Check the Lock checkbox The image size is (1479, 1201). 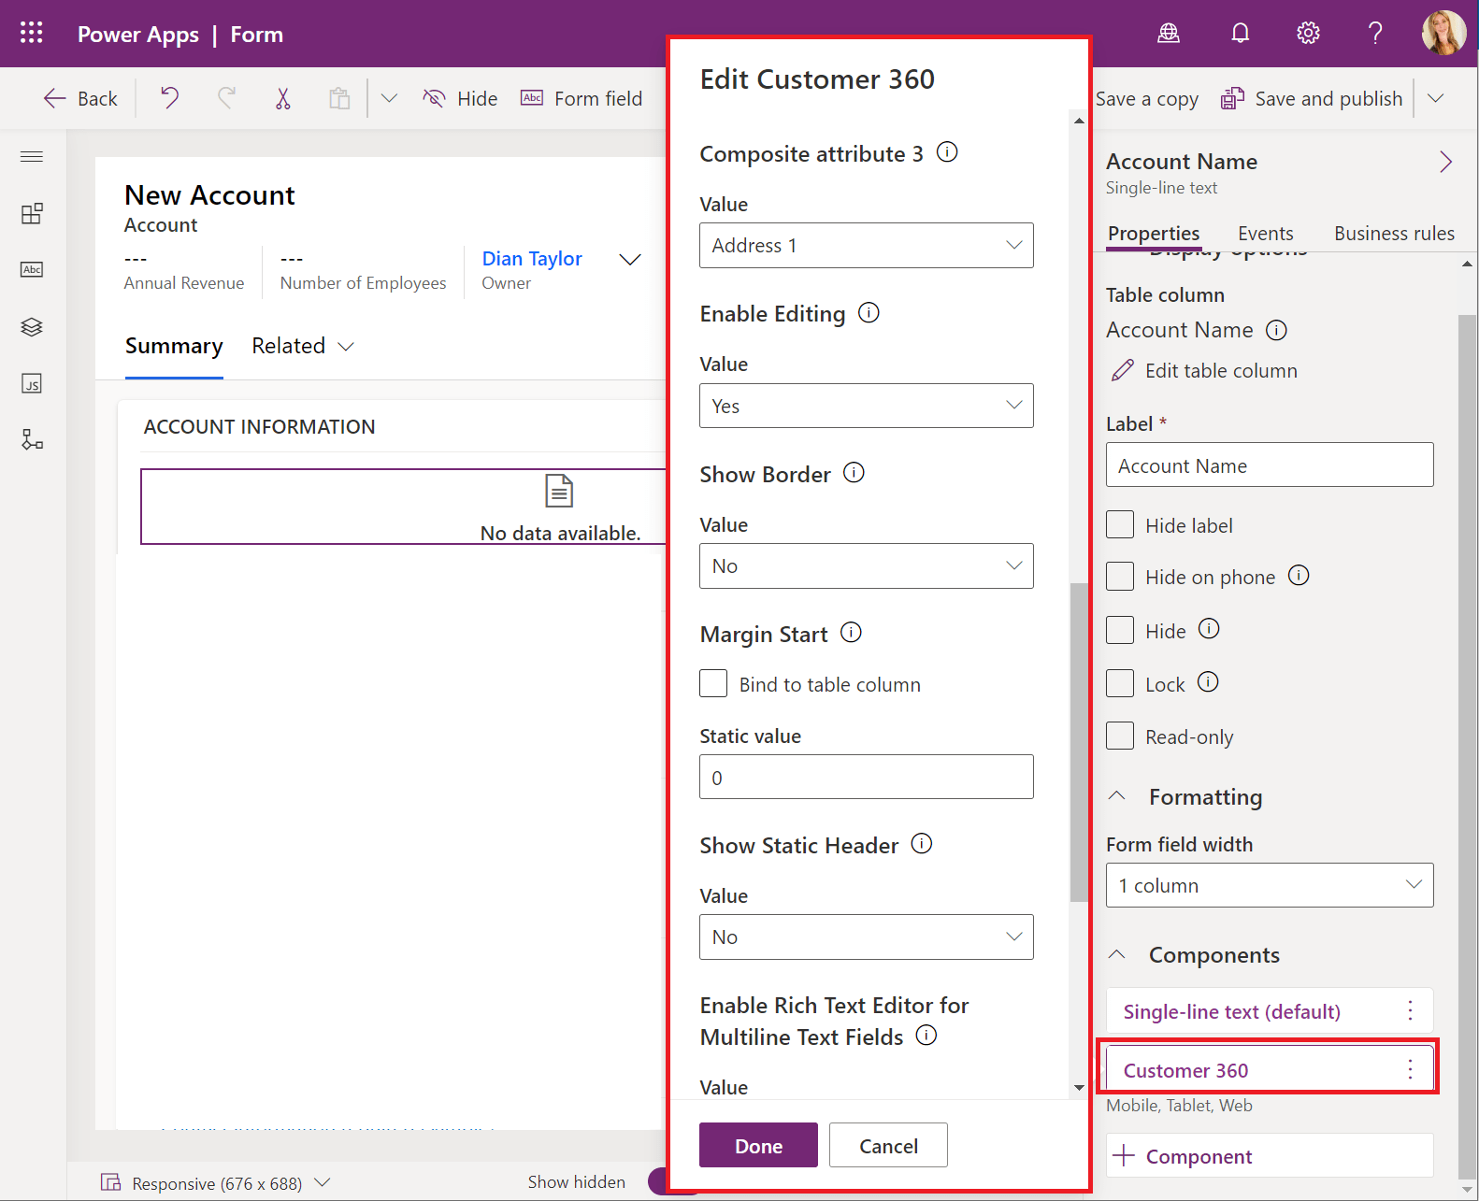pos(1120,683)
